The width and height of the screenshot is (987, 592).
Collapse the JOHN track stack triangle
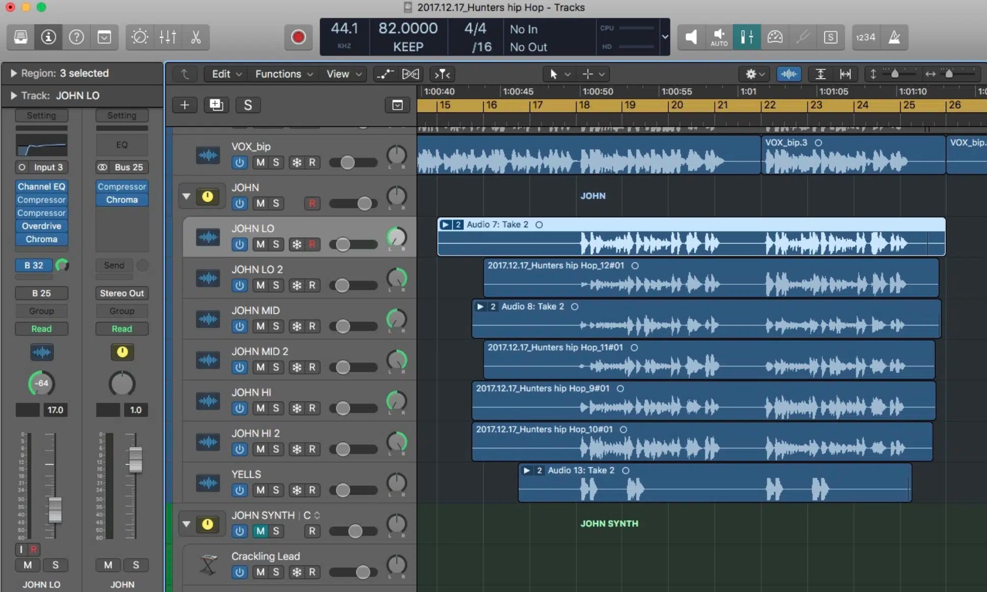pyautogui.click(x=187, y=196)
